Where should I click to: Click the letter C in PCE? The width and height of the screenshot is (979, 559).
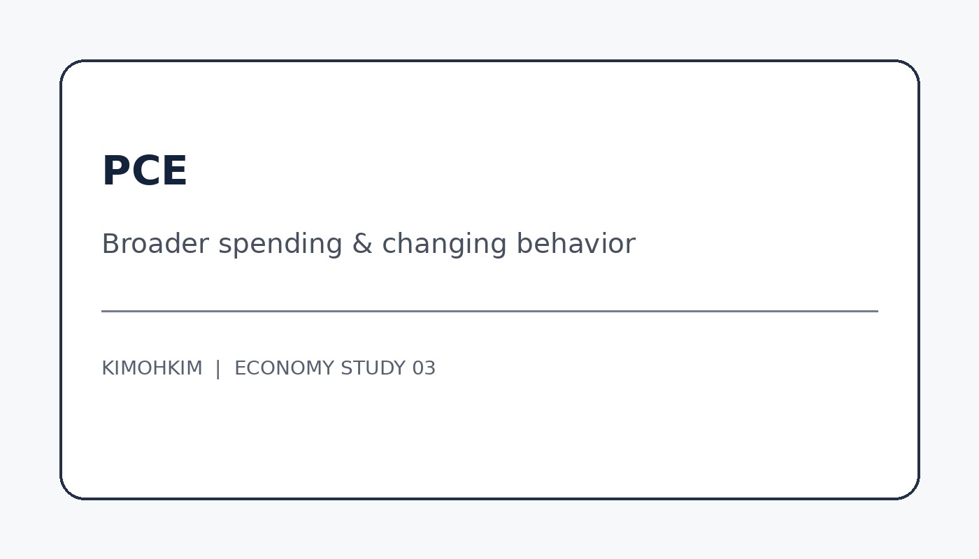point(145,171)
